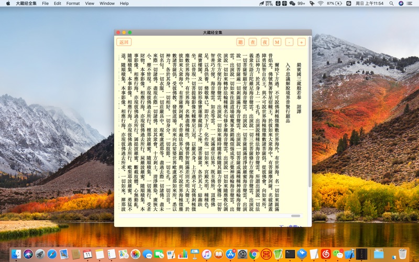Toggle night mode with the 夜 button
This screenshot has height=262, width=419.
[x=265, y=42]
